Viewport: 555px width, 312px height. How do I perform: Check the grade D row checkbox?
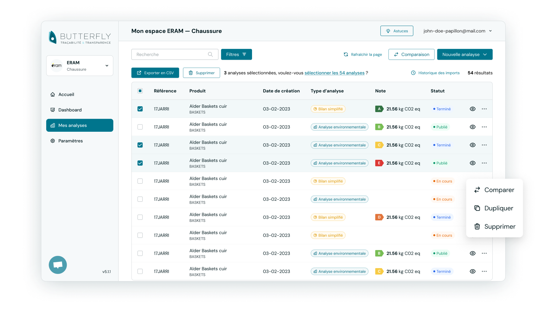click(140, 217)
